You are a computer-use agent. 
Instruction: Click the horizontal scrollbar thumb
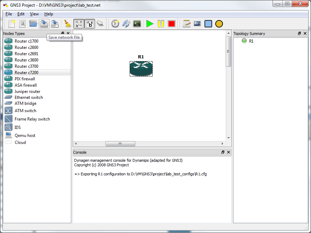[120, 144]
